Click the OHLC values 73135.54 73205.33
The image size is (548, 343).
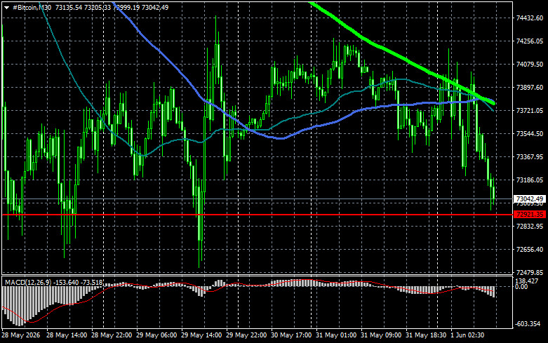[83, 7]
